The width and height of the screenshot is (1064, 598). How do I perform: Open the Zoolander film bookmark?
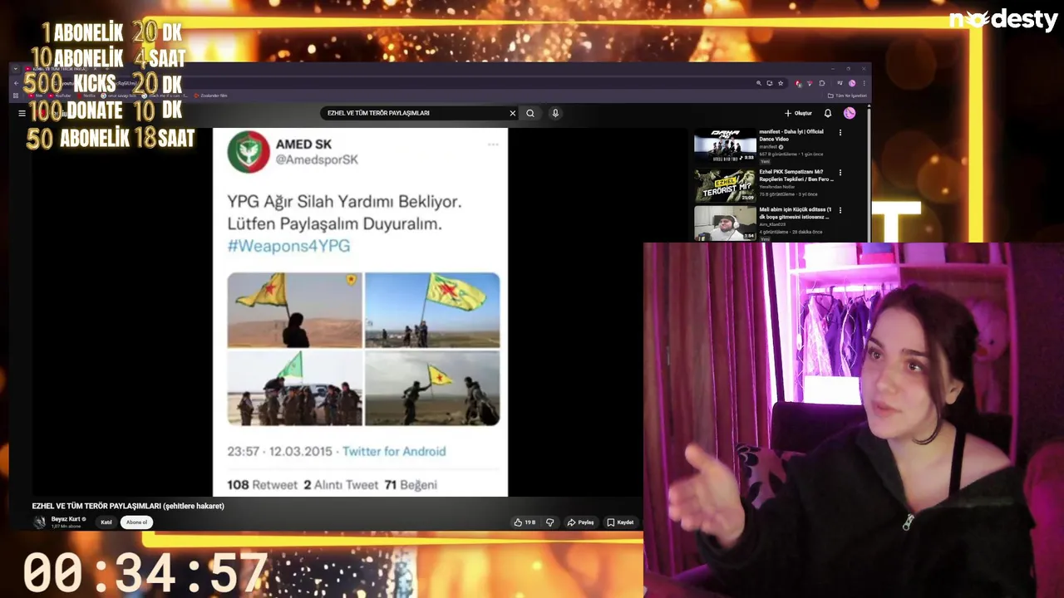[x=210, y=96]
